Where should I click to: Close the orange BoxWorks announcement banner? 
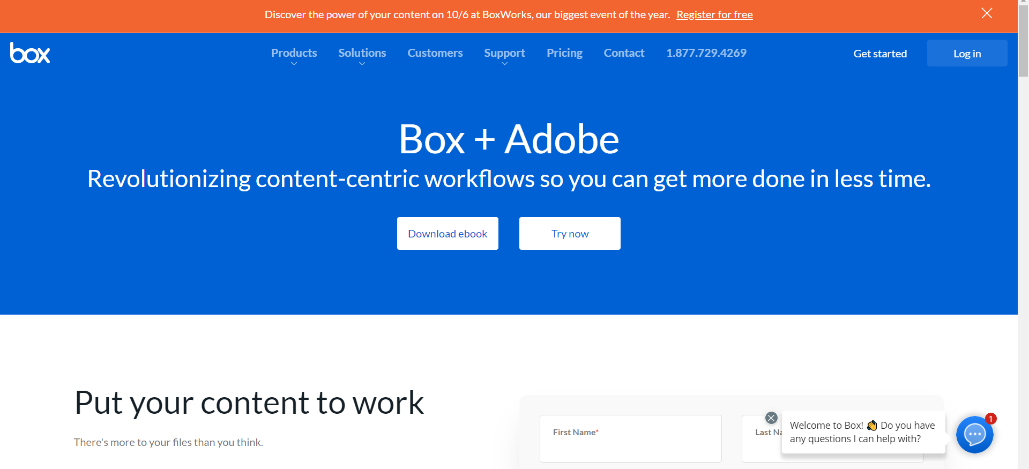(x=987, y=13)
